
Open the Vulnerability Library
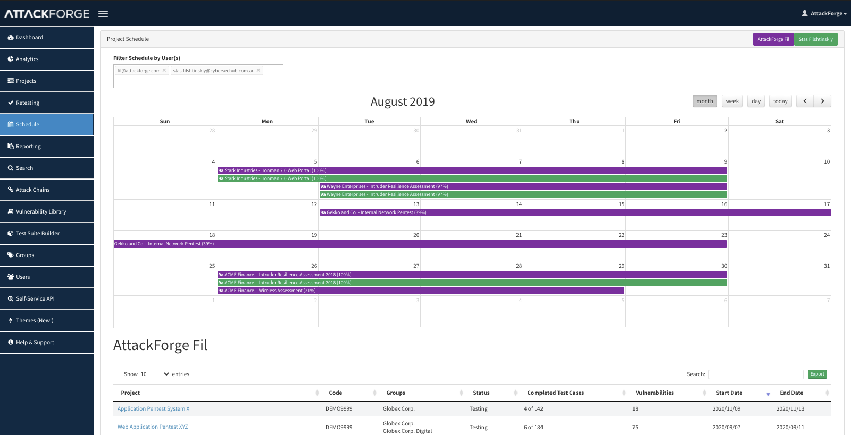point(47,211)
